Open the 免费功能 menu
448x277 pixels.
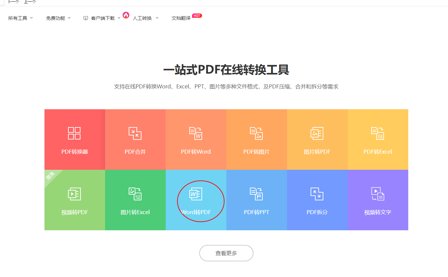(56, 18)
